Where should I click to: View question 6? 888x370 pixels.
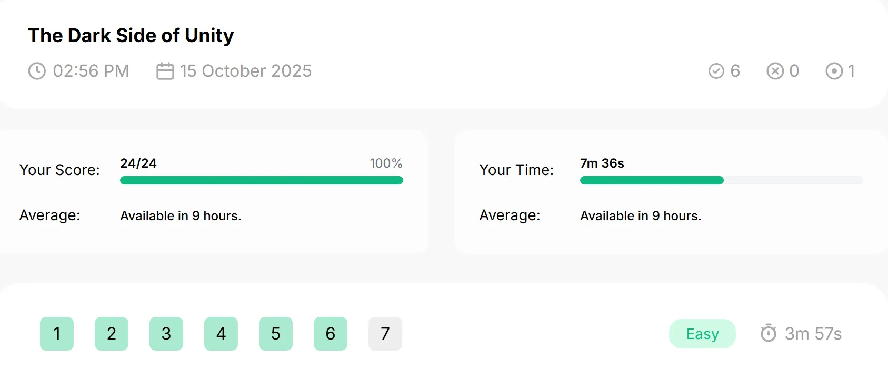click(331, 334)
